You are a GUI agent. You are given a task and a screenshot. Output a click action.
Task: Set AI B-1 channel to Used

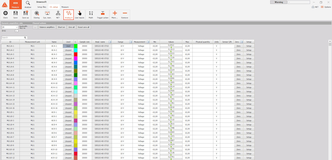click(x=68, y=112)
